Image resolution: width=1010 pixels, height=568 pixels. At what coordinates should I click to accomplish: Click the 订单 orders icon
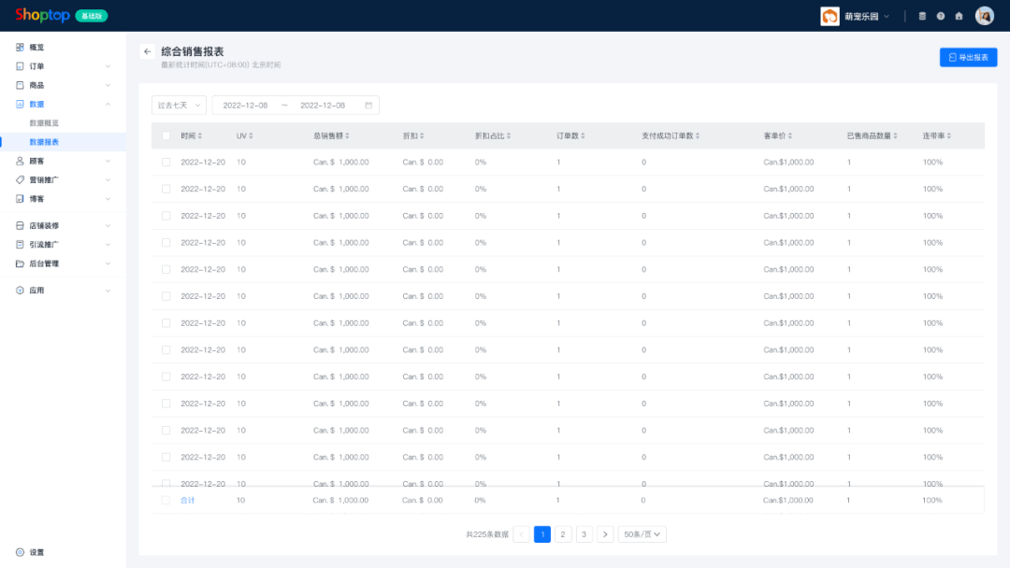[x=20, y=66]
